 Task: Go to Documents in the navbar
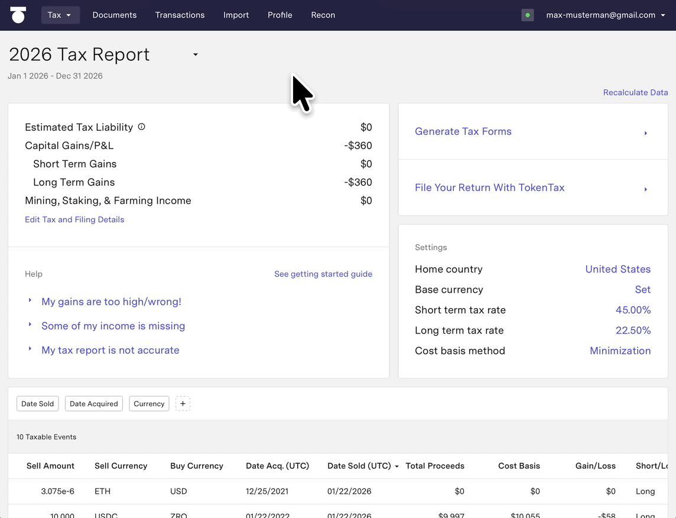(x=115, y=15)
